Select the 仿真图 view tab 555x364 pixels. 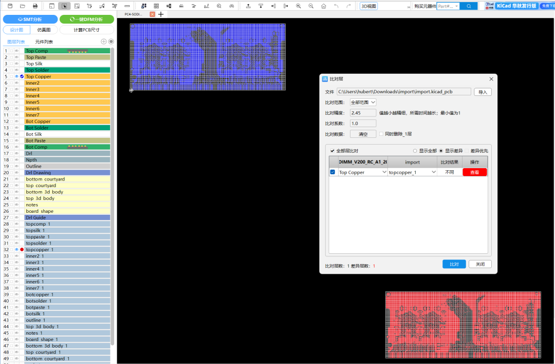point(44,30)
